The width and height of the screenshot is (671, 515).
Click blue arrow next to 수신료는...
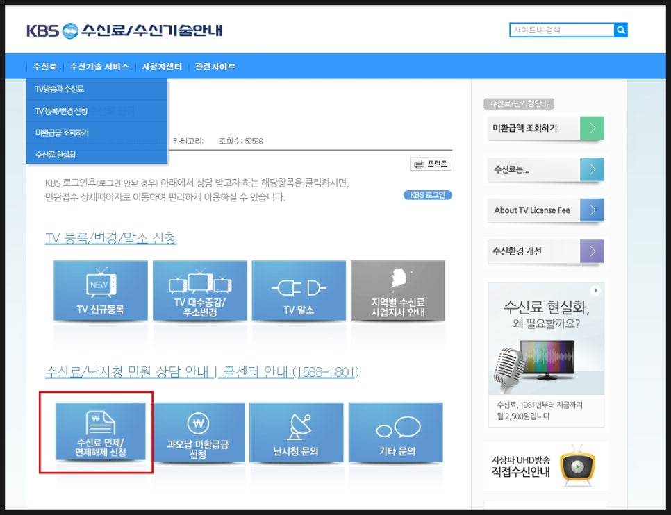592,169
